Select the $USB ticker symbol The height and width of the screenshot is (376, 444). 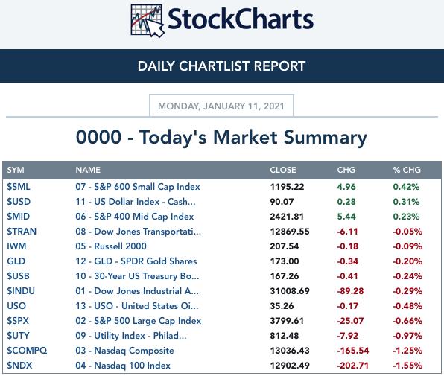(x=18, y=275)
